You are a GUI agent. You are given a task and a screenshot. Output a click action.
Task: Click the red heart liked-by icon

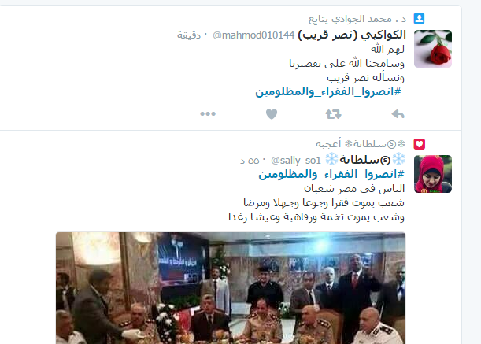click(419, 144)
